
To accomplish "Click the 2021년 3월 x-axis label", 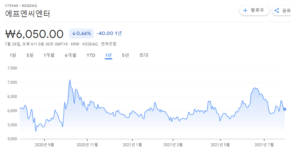I will tap(173, 145).
